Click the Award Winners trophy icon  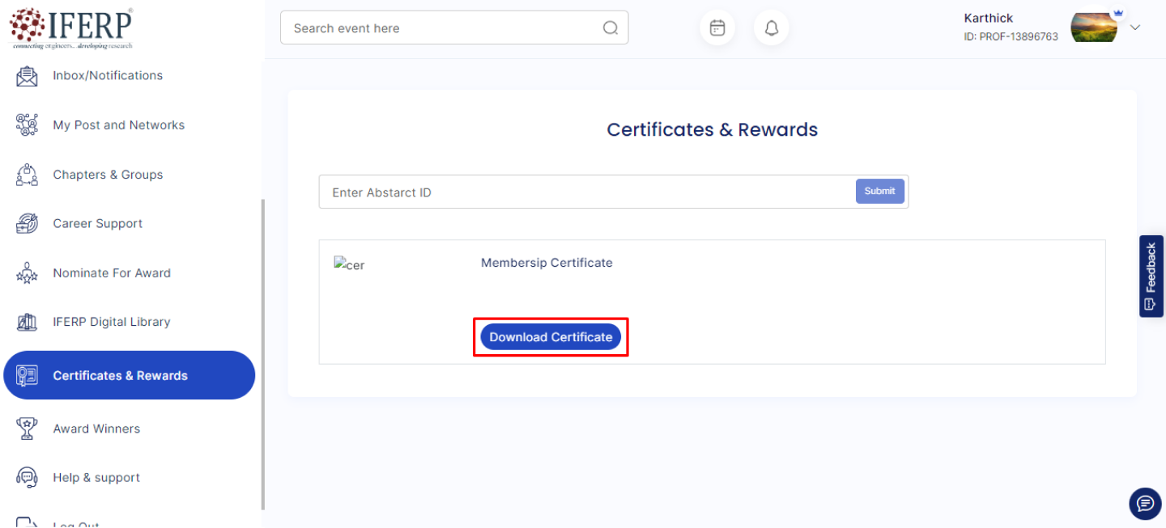(27, 429)
